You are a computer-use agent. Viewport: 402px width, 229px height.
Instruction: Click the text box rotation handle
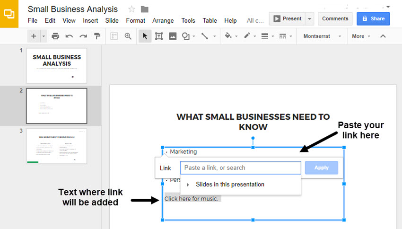click(x=253, y=138)
